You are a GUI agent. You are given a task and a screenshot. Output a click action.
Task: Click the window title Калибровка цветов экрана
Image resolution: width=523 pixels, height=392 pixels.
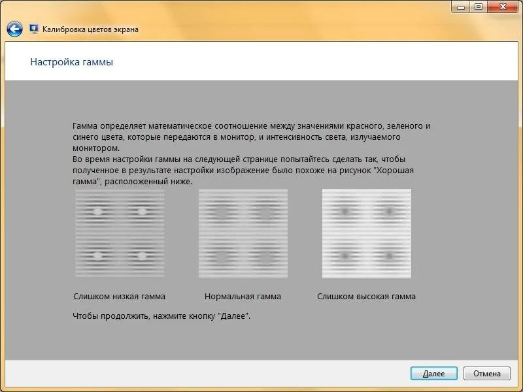(90, 29)
